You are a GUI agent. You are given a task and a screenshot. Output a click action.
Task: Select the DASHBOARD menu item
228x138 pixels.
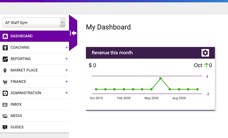[x=34, y=36]
